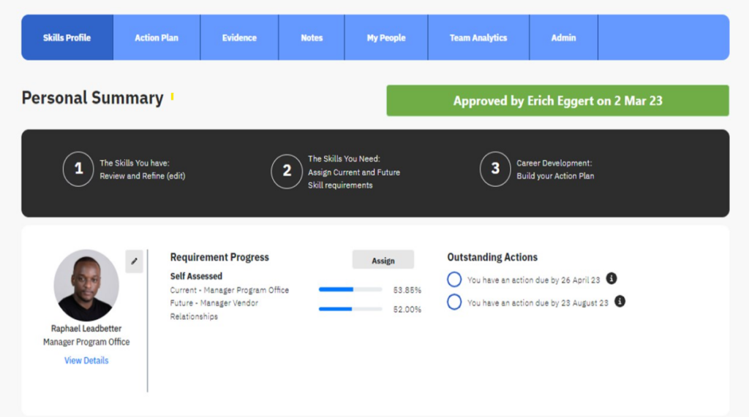Image resolution: width=749 pixels, height=417 pixels.
Task: Click the 52.00% progress bar
Action: point(350,309)
